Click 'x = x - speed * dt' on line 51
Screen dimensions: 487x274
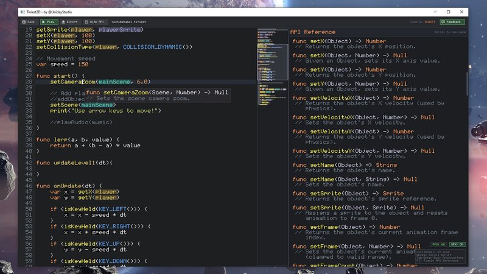pyautogui.click(x=95, y=215)
